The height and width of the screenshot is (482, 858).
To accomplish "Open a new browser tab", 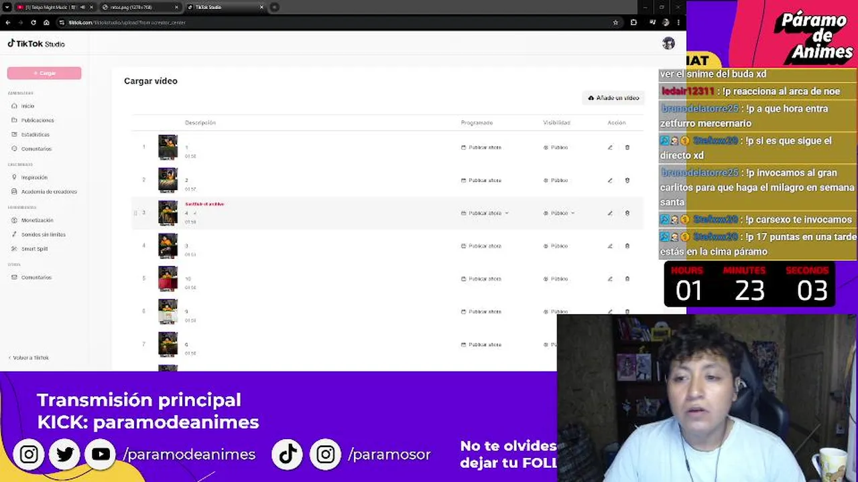I will (275, 7).
